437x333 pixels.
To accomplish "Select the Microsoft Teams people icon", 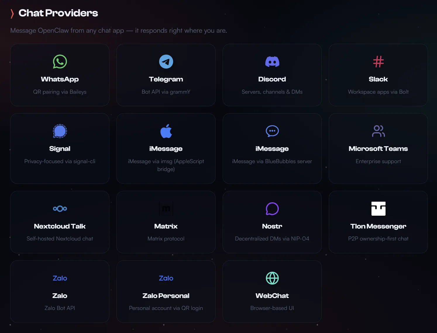I will coord(378,131).
